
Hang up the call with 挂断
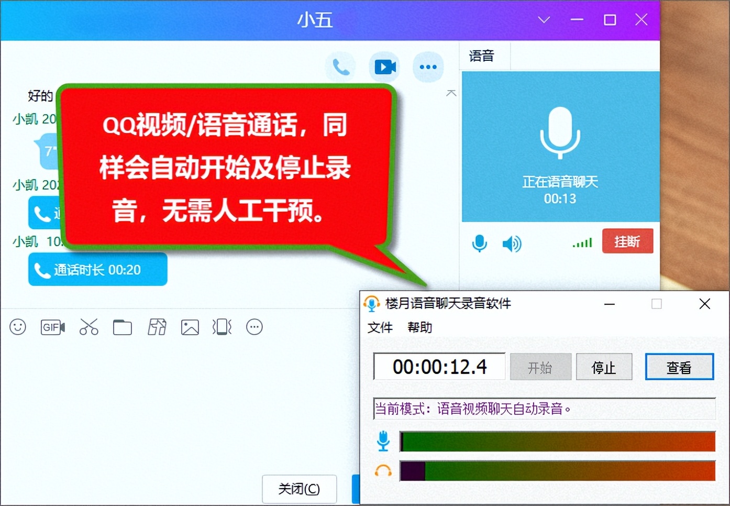[627, 240]
